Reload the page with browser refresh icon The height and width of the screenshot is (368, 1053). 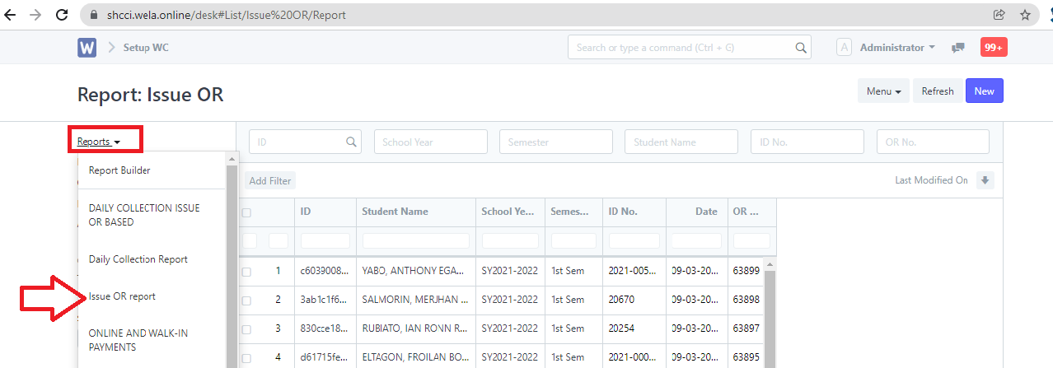click(61, 15)
